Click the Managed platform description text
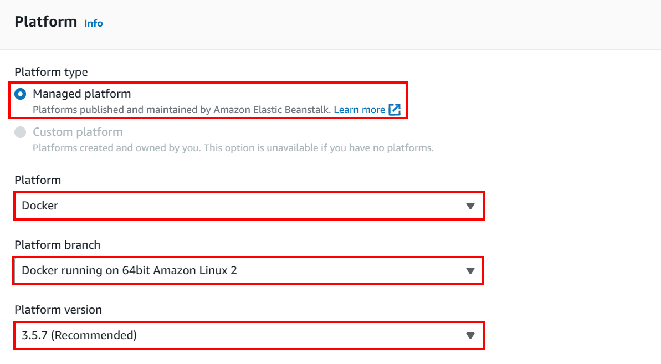Viewport: 661px width, 364px height. pos(182,110)
